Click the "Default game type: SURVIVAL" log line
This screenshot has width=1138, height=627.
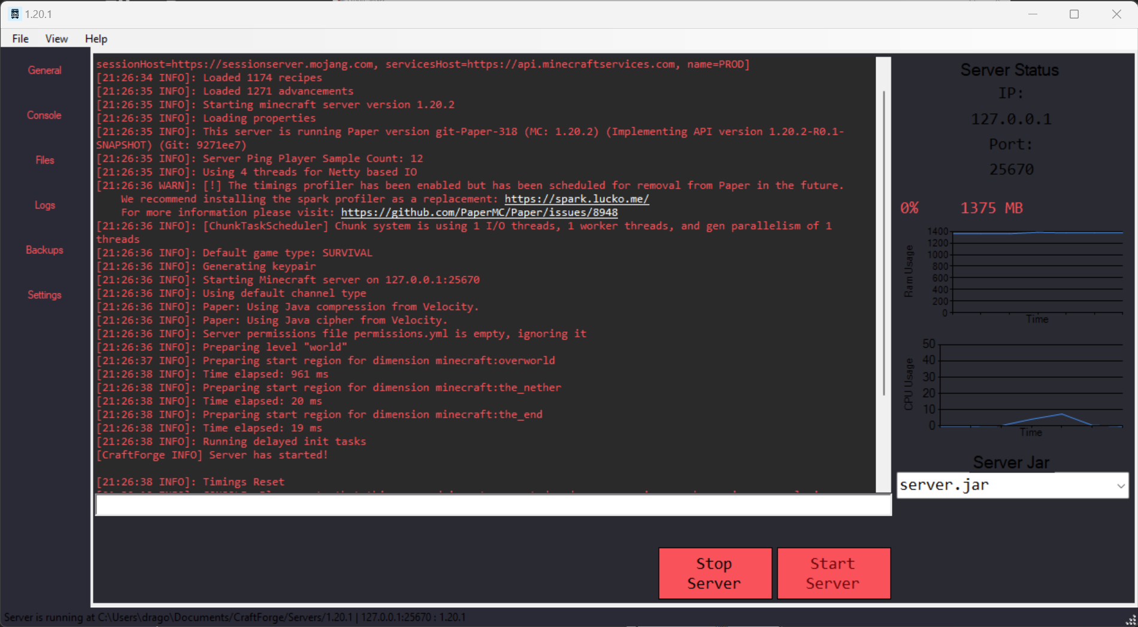pyautogui.click(x=234, y=253)
